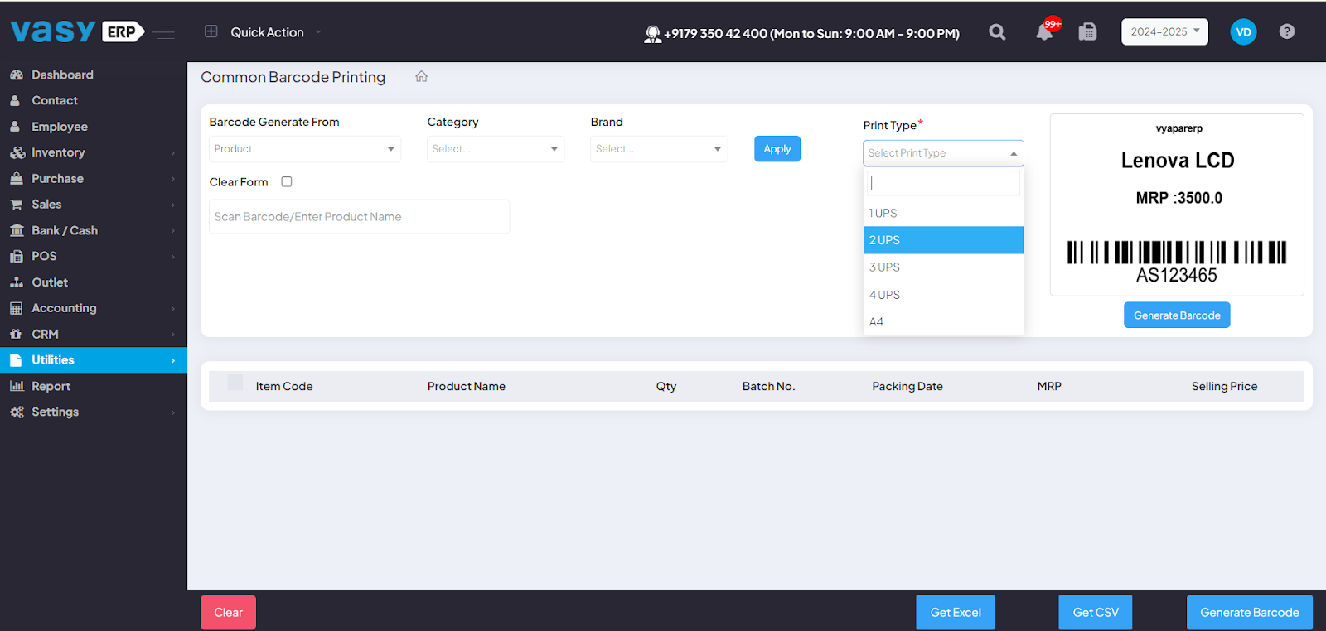Image resolution: width=1326 pixels, height=631 pixels.
Task: Click the Quick Action plus icon
Action: pyautogui.click(x=211, y=31)
